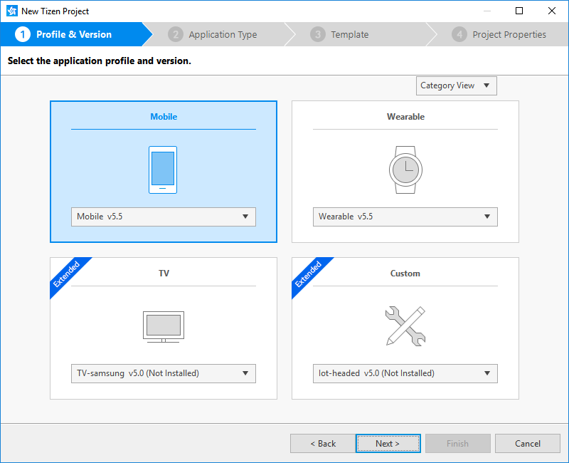Select the Wearable profile card
The height and width of the screenshot is (463, 569).
click(405, 118)
